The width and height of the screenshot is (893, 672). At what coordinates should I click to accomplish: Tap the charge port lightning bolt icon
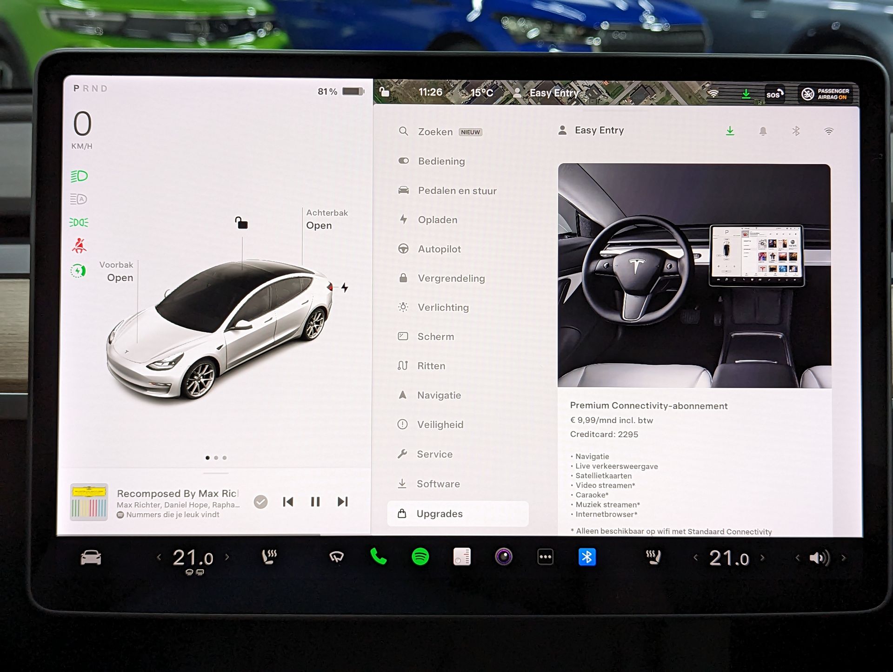click(x=345, y=287)
